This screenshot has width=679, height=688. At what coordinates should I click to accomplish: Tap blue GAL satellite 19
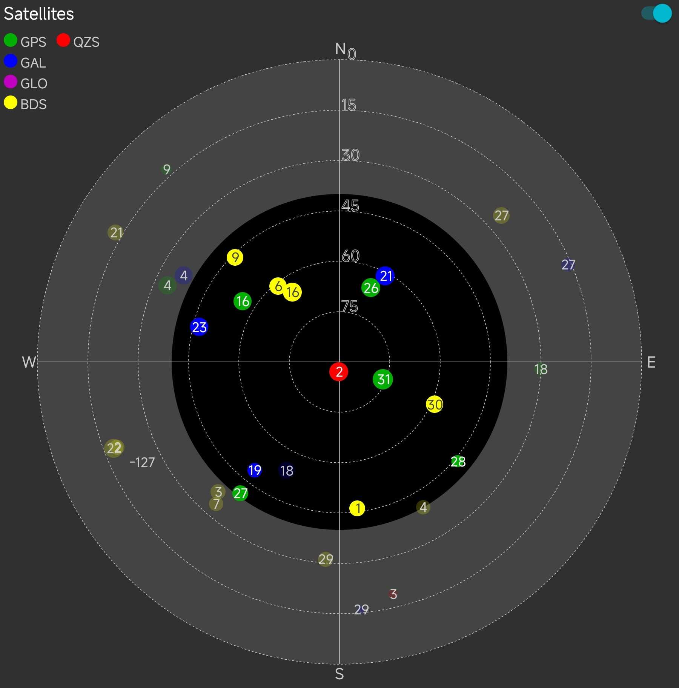(x=255, y=470)
